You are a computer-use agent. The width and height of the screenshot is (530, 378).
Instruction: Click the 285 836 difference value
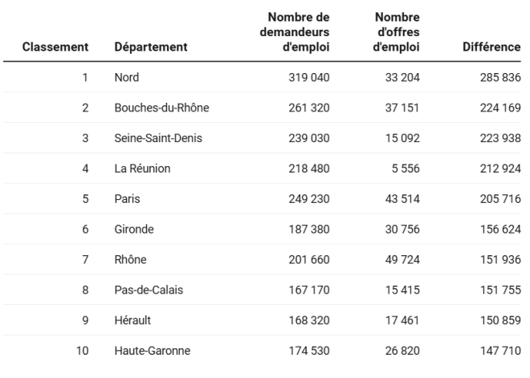[500, 78]
